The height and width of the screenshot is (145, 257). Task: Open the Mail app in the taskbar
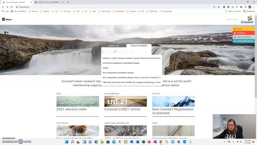pyautogui.click(x=114, y=142)
